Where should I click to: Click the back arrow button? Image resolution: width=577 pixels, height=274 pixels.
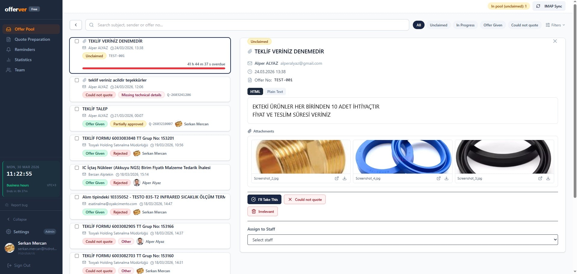(x=76, y=25)
